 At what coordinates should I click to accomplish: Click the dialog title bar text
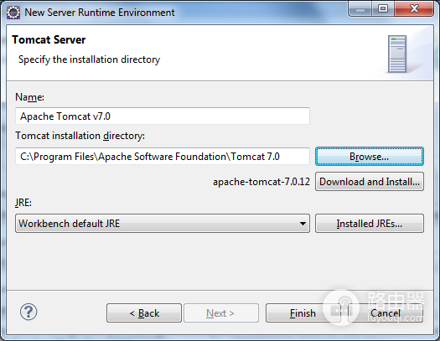[x=100, y=13]
